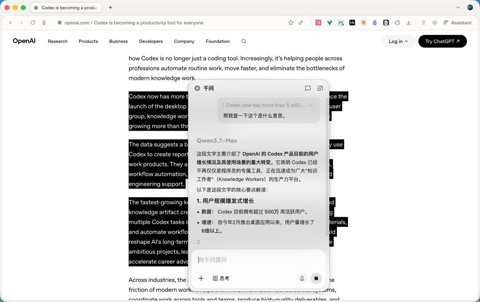Click the Qwen3.7-Max model label
This screenshot has width=480, height=302.
click(217, 141)
